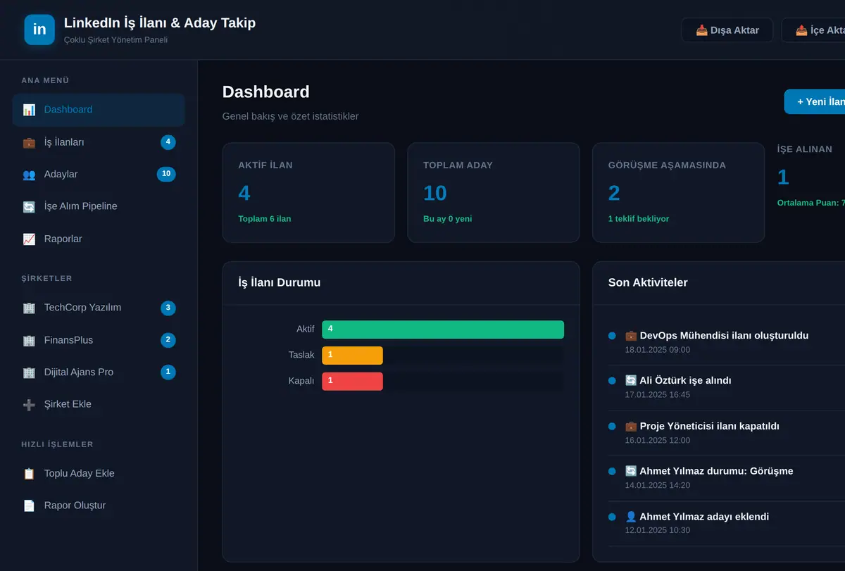
Task: Click the orange Taslak status bar
Action: (352, 356)
